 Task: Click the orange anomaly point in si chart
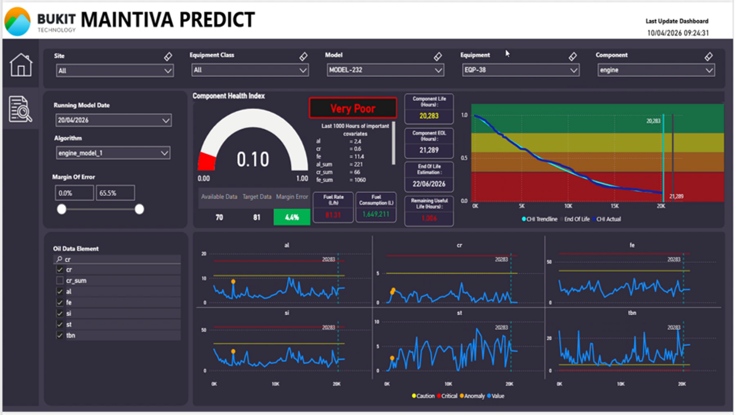coord(233,351)
